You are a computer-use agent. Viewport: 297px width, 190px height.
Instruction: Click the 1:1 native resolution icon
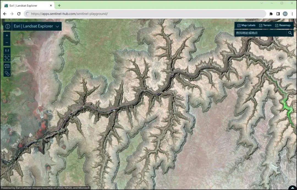pyautogui.click(x=7, y=51)
